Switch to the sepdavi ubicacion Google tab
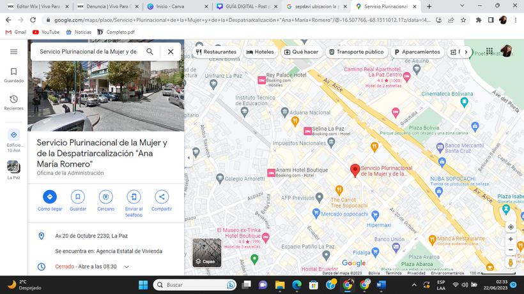Screen dimensions: 524x294 (x=316, y=6)
